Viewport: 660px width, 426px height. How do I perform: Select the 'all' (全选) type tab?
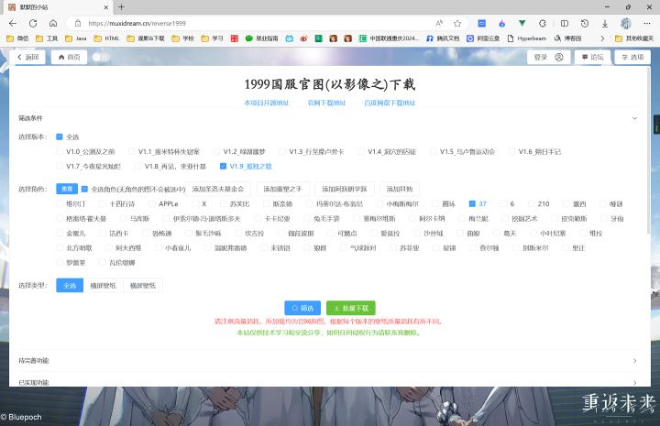click(70, 286)
